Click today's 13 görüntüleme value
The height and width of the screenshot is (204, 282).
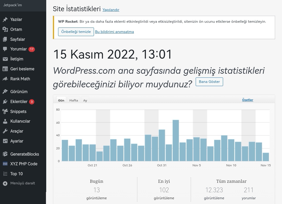(97, 190)
